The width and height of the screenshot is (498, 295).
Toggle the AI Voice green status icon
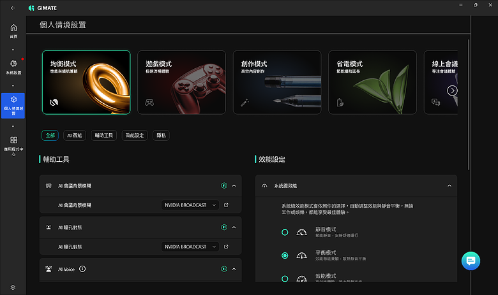pyautogui.click(x=224, y=269)
